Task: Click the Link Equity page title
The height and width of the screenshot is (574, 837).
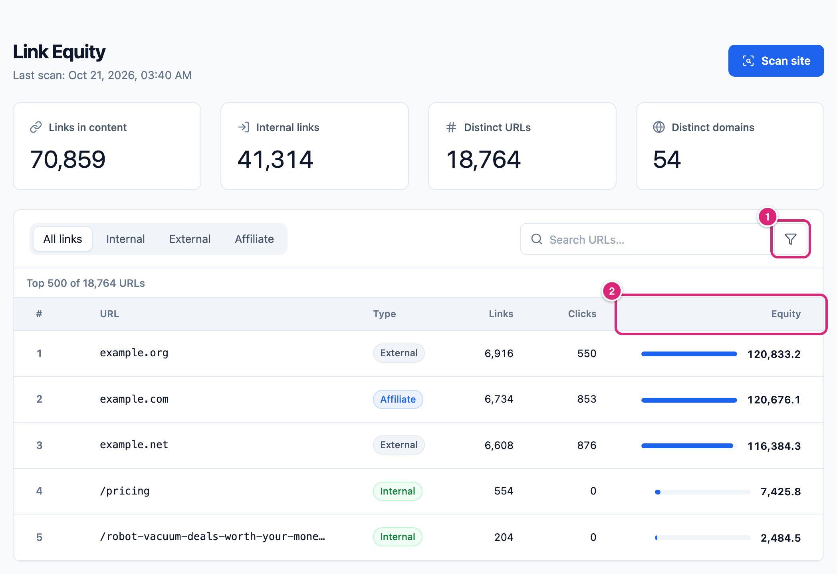Action: [x=59, y=52]
